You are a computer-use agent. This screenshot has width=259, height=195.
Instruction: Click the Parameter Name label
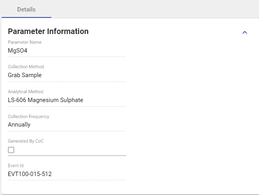point(24,42)
